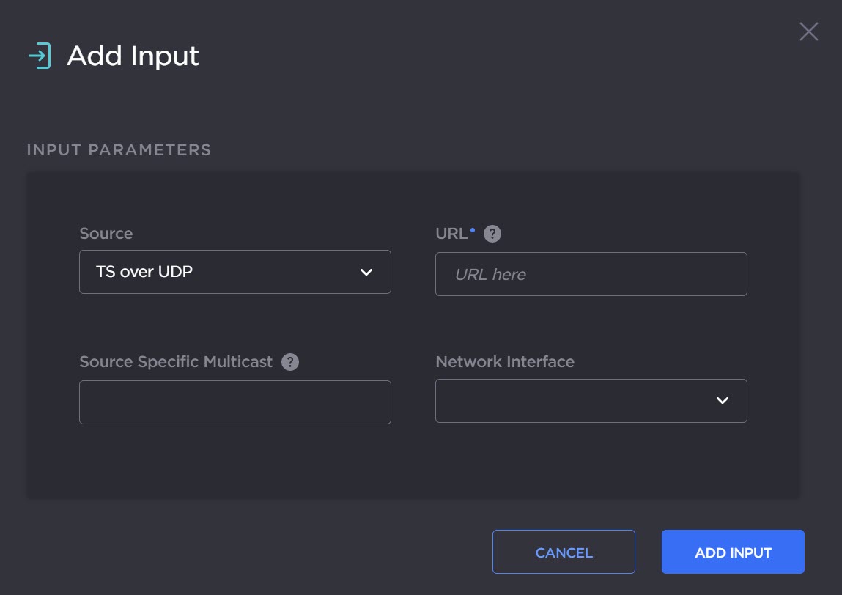Open the URL help question mark icon

[x=492, y=234]
